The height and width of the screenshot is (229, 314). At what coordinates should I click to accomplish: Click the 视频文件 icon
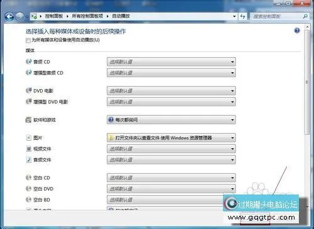point(29,149)
